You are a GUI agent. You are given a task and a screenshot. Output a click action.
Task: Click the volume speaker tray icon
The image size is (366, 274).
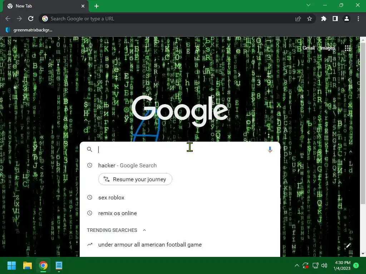[324, 265]
